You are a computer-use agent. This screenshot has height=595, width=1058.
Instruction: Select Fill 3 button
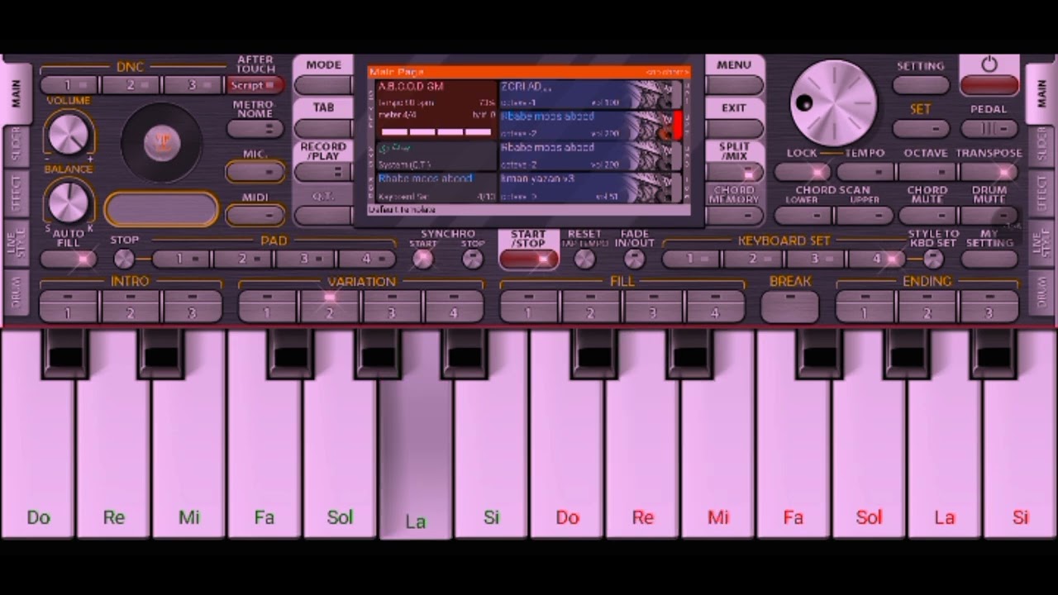click(x=652, y=306)
